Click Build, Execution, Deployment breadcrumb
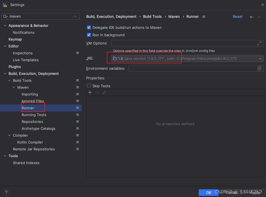 pyautogui.click(x=111, y=17)
